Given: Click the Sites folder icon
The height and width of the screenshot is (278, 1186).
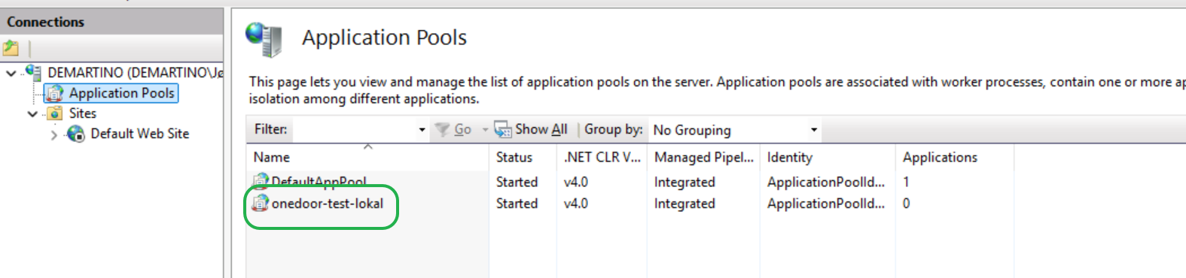Looking at the screenshot, I should tap(55, 113).
